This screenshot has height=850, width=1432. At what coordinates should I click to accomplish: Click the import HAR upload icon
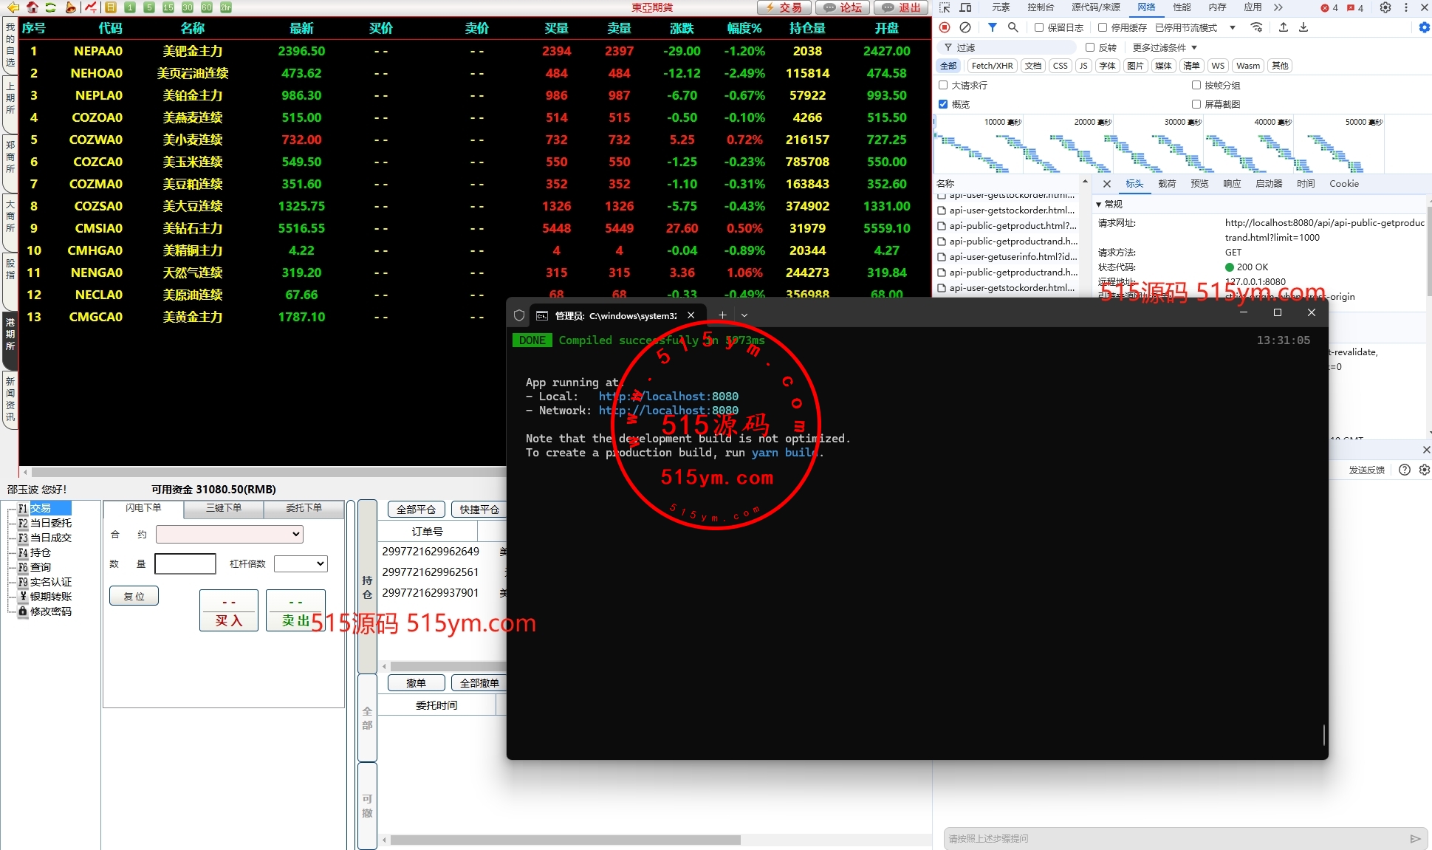click(x=1284, y=27)
